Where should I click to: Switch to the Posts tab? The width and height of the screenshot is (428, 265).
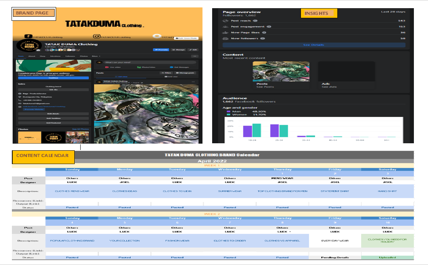tap(21, 56)
